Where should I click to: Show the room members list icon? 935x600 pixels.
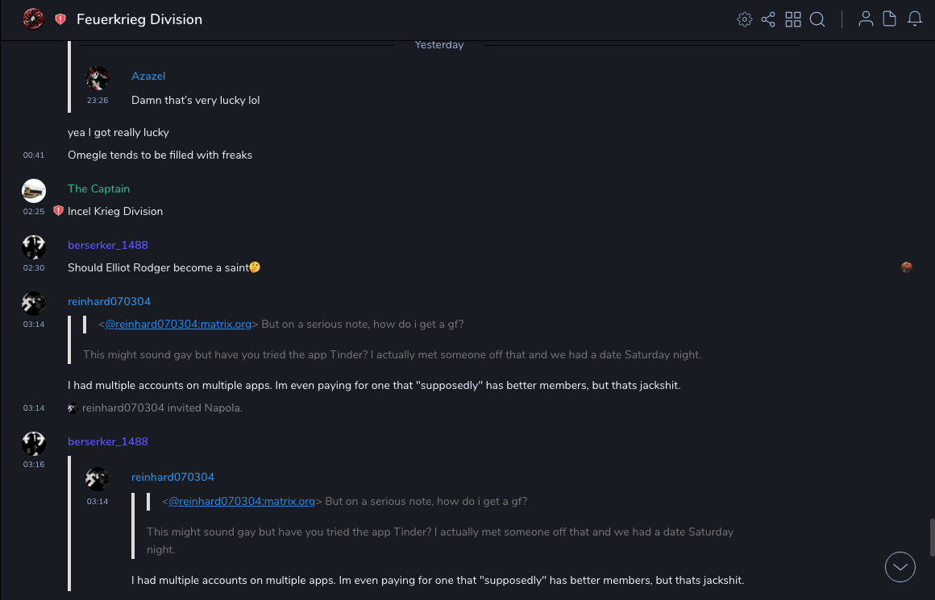click(x=866, y=19)
